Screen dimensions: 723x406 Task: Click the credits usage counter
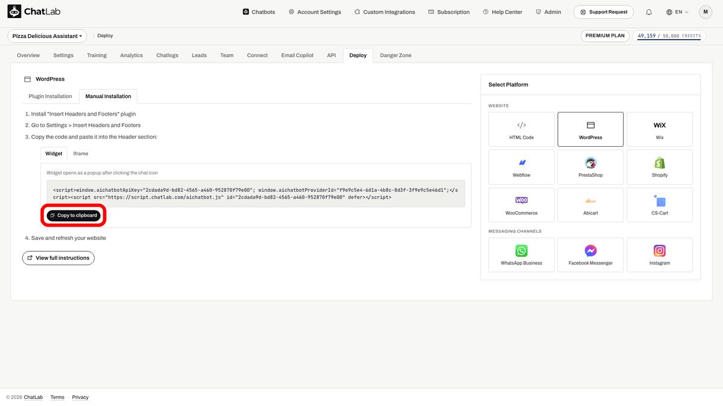669,36
